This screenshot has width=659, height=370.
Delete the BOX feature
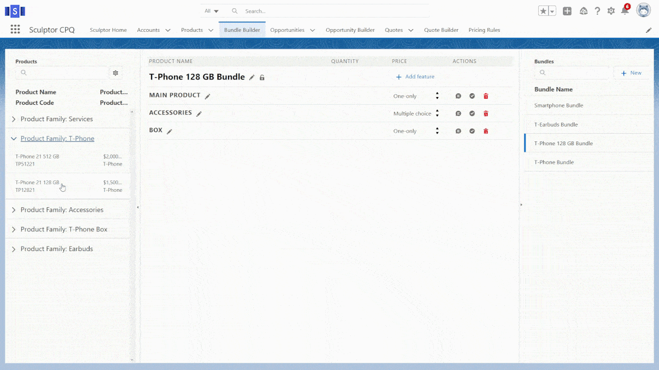[x=485, y=131]
